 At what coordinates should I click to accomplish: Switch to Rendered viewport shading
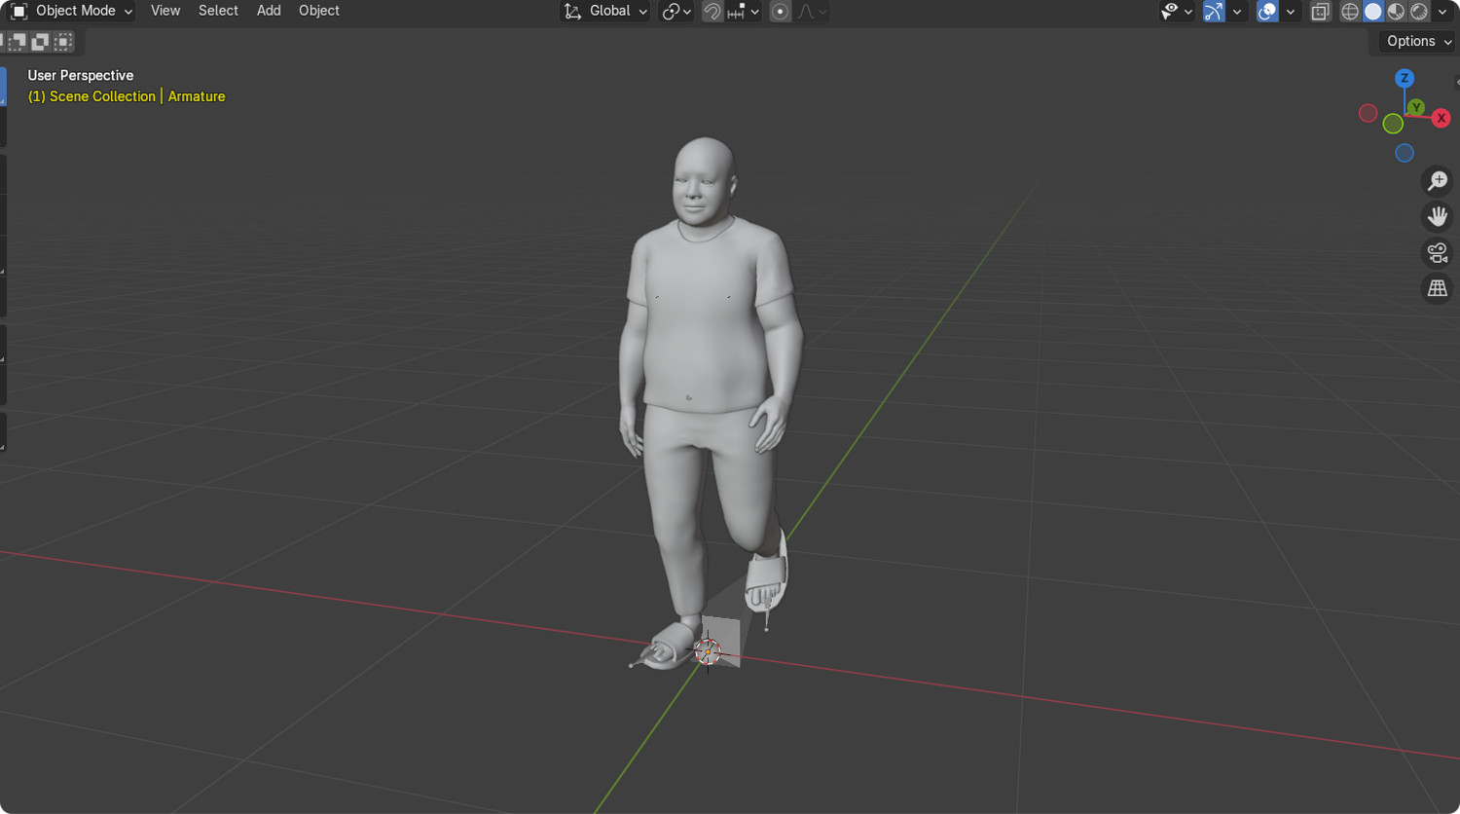1420,12
